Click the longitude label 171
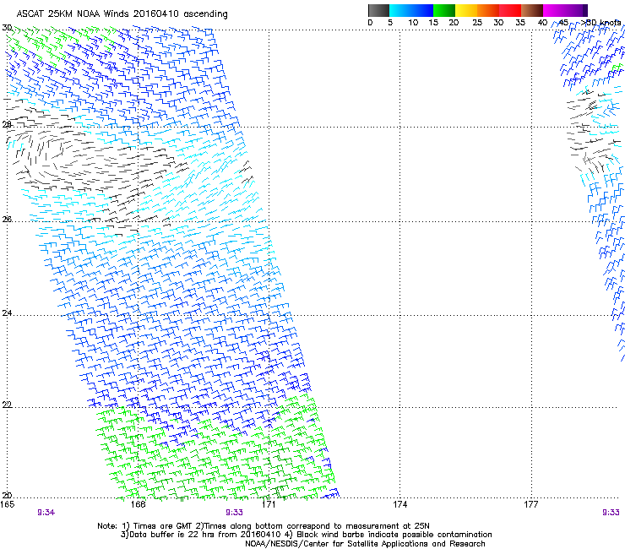 coord(269,504)
